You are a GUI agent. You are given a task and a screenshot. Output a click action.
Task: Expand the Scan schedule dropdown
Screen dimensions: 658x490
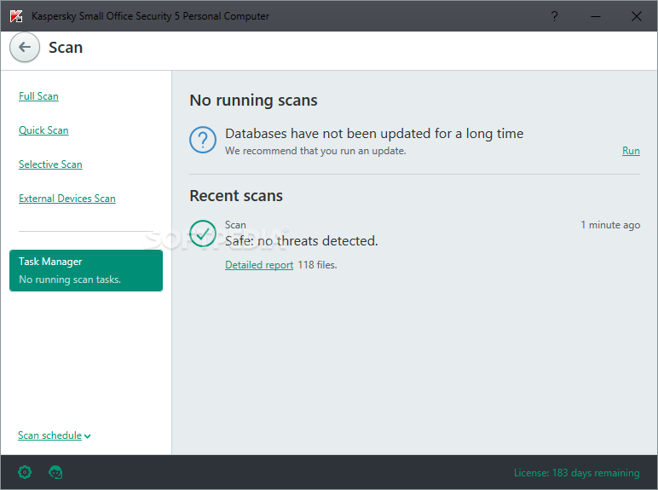pyautogui.click(x=55, y=435)
